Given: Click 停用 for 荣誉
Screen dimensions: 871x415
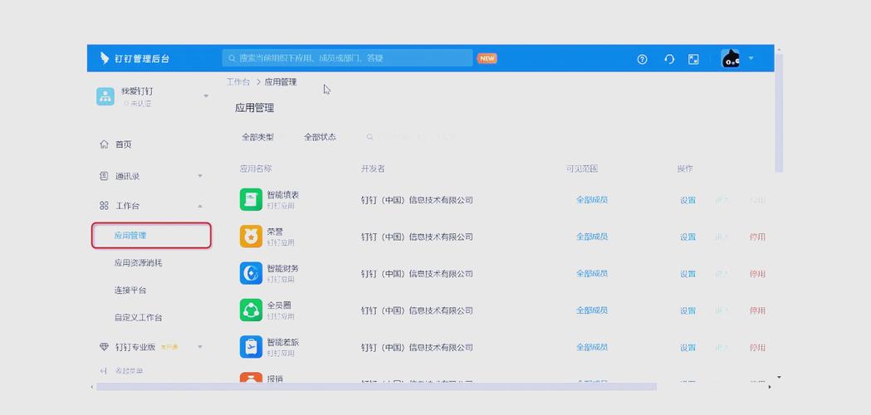Looking at the screenshot, I should pos(758,237).
